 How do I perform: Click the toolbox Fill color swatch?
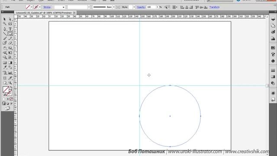(x=6, y=90)
